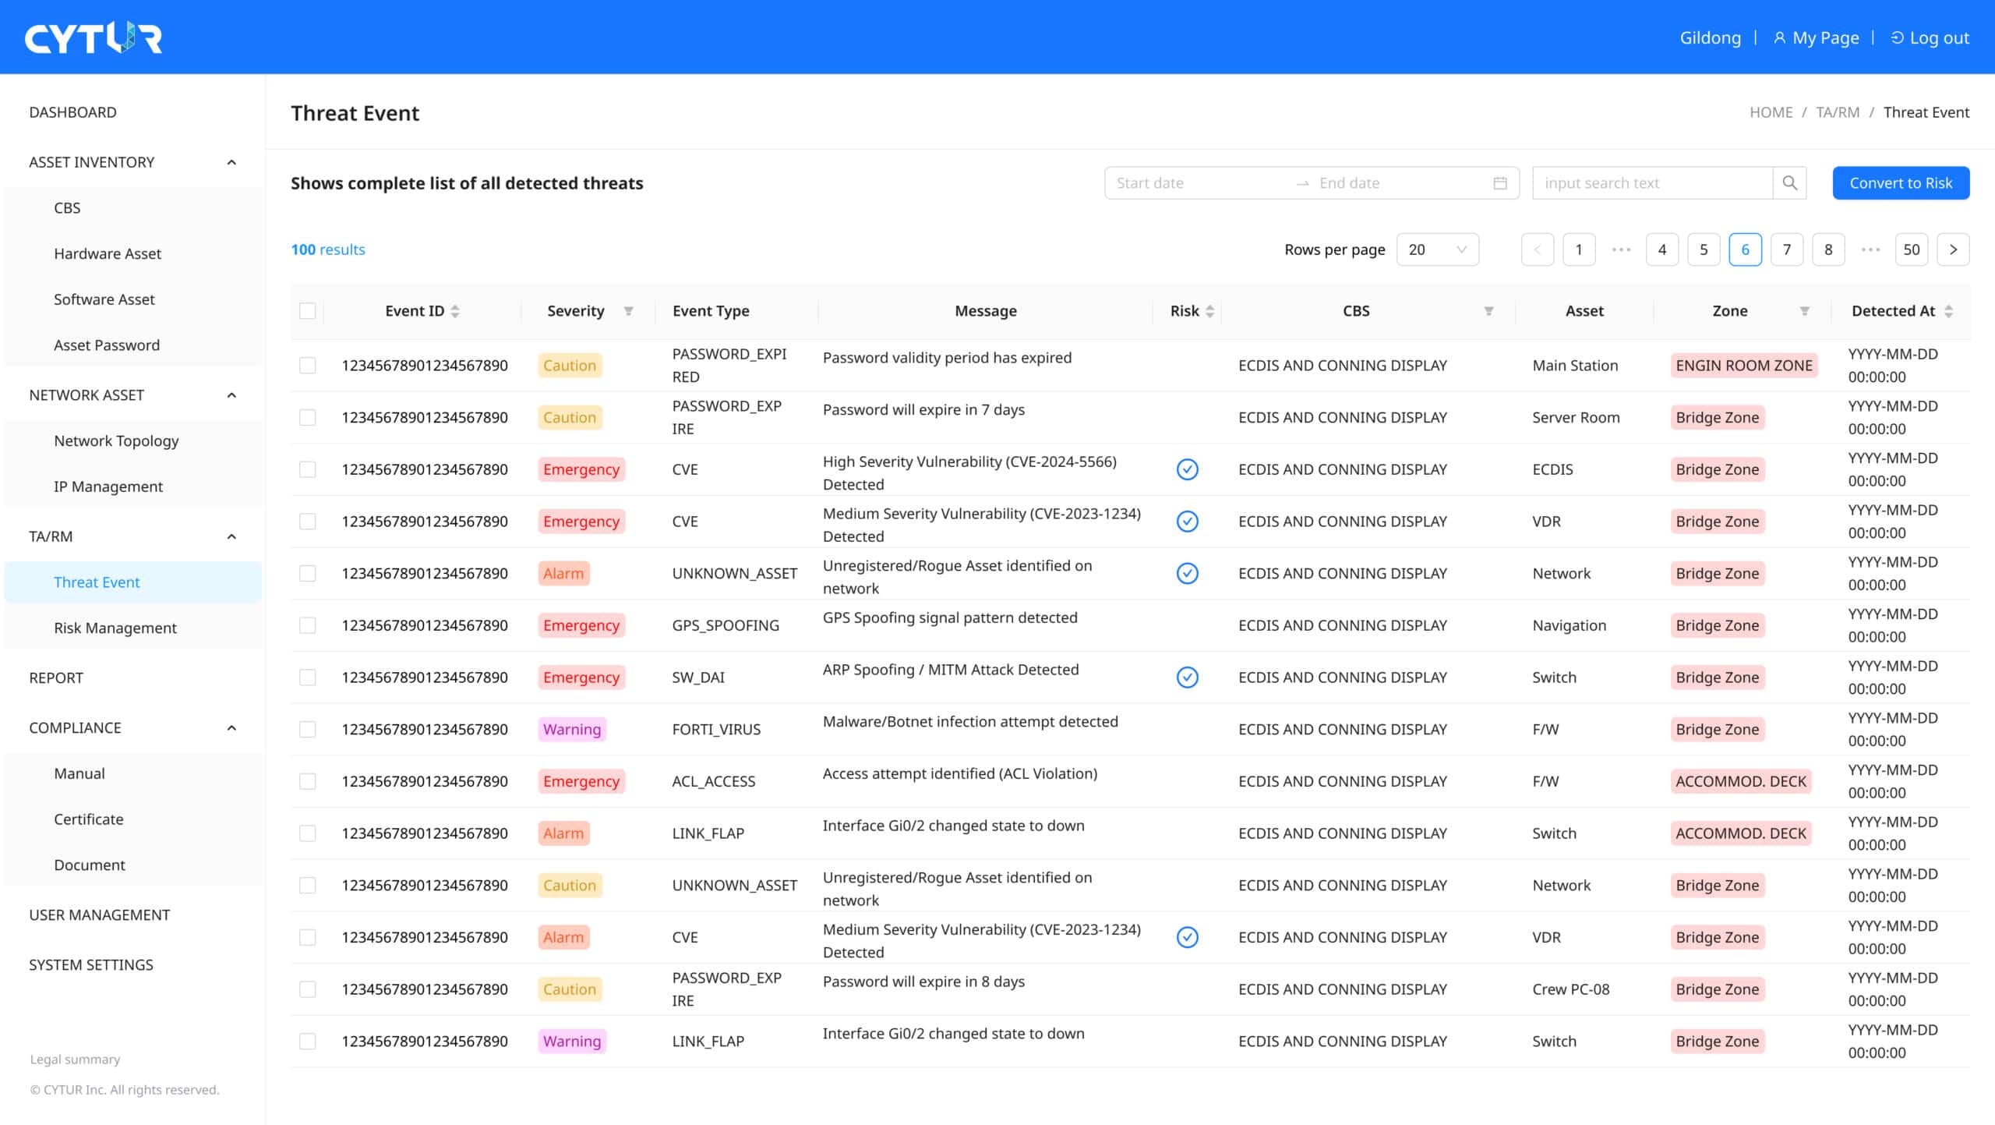Check the GPS_SPOOFING event row checkbox
Screen dimensions: 1995x1125
tap(307, 625)
